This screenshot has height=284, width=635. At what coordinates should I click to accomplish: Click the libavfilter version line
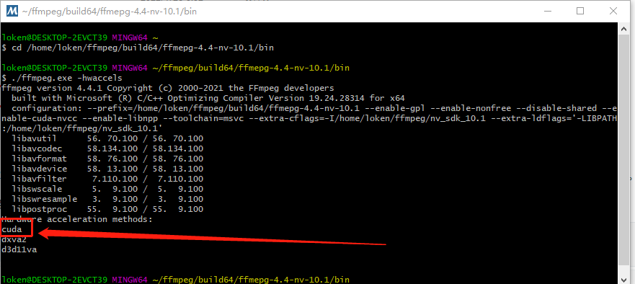tap(107, 179)
